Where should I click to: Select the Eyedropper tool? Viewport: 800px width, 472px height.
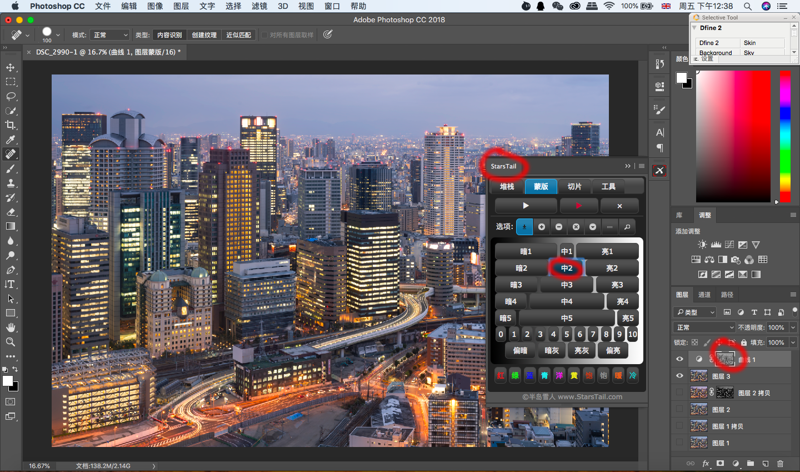(11, 140)
